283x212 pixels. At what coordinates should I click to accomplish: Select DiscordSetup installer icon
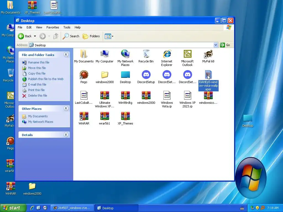[146, 75]
